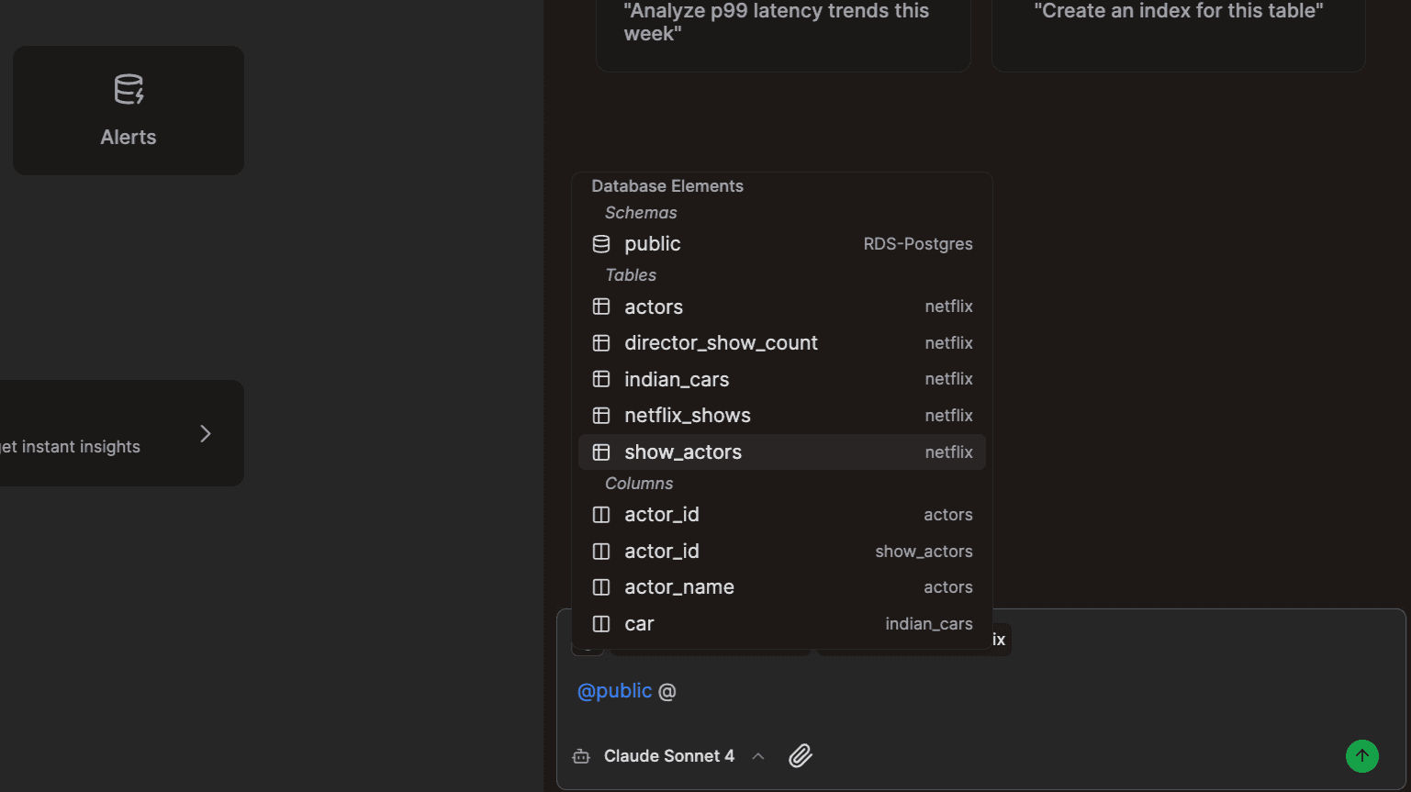Viewport: 1411px width, 792px height.
Task: Choose the indian_cars table item
Action: tap(782, 379)
